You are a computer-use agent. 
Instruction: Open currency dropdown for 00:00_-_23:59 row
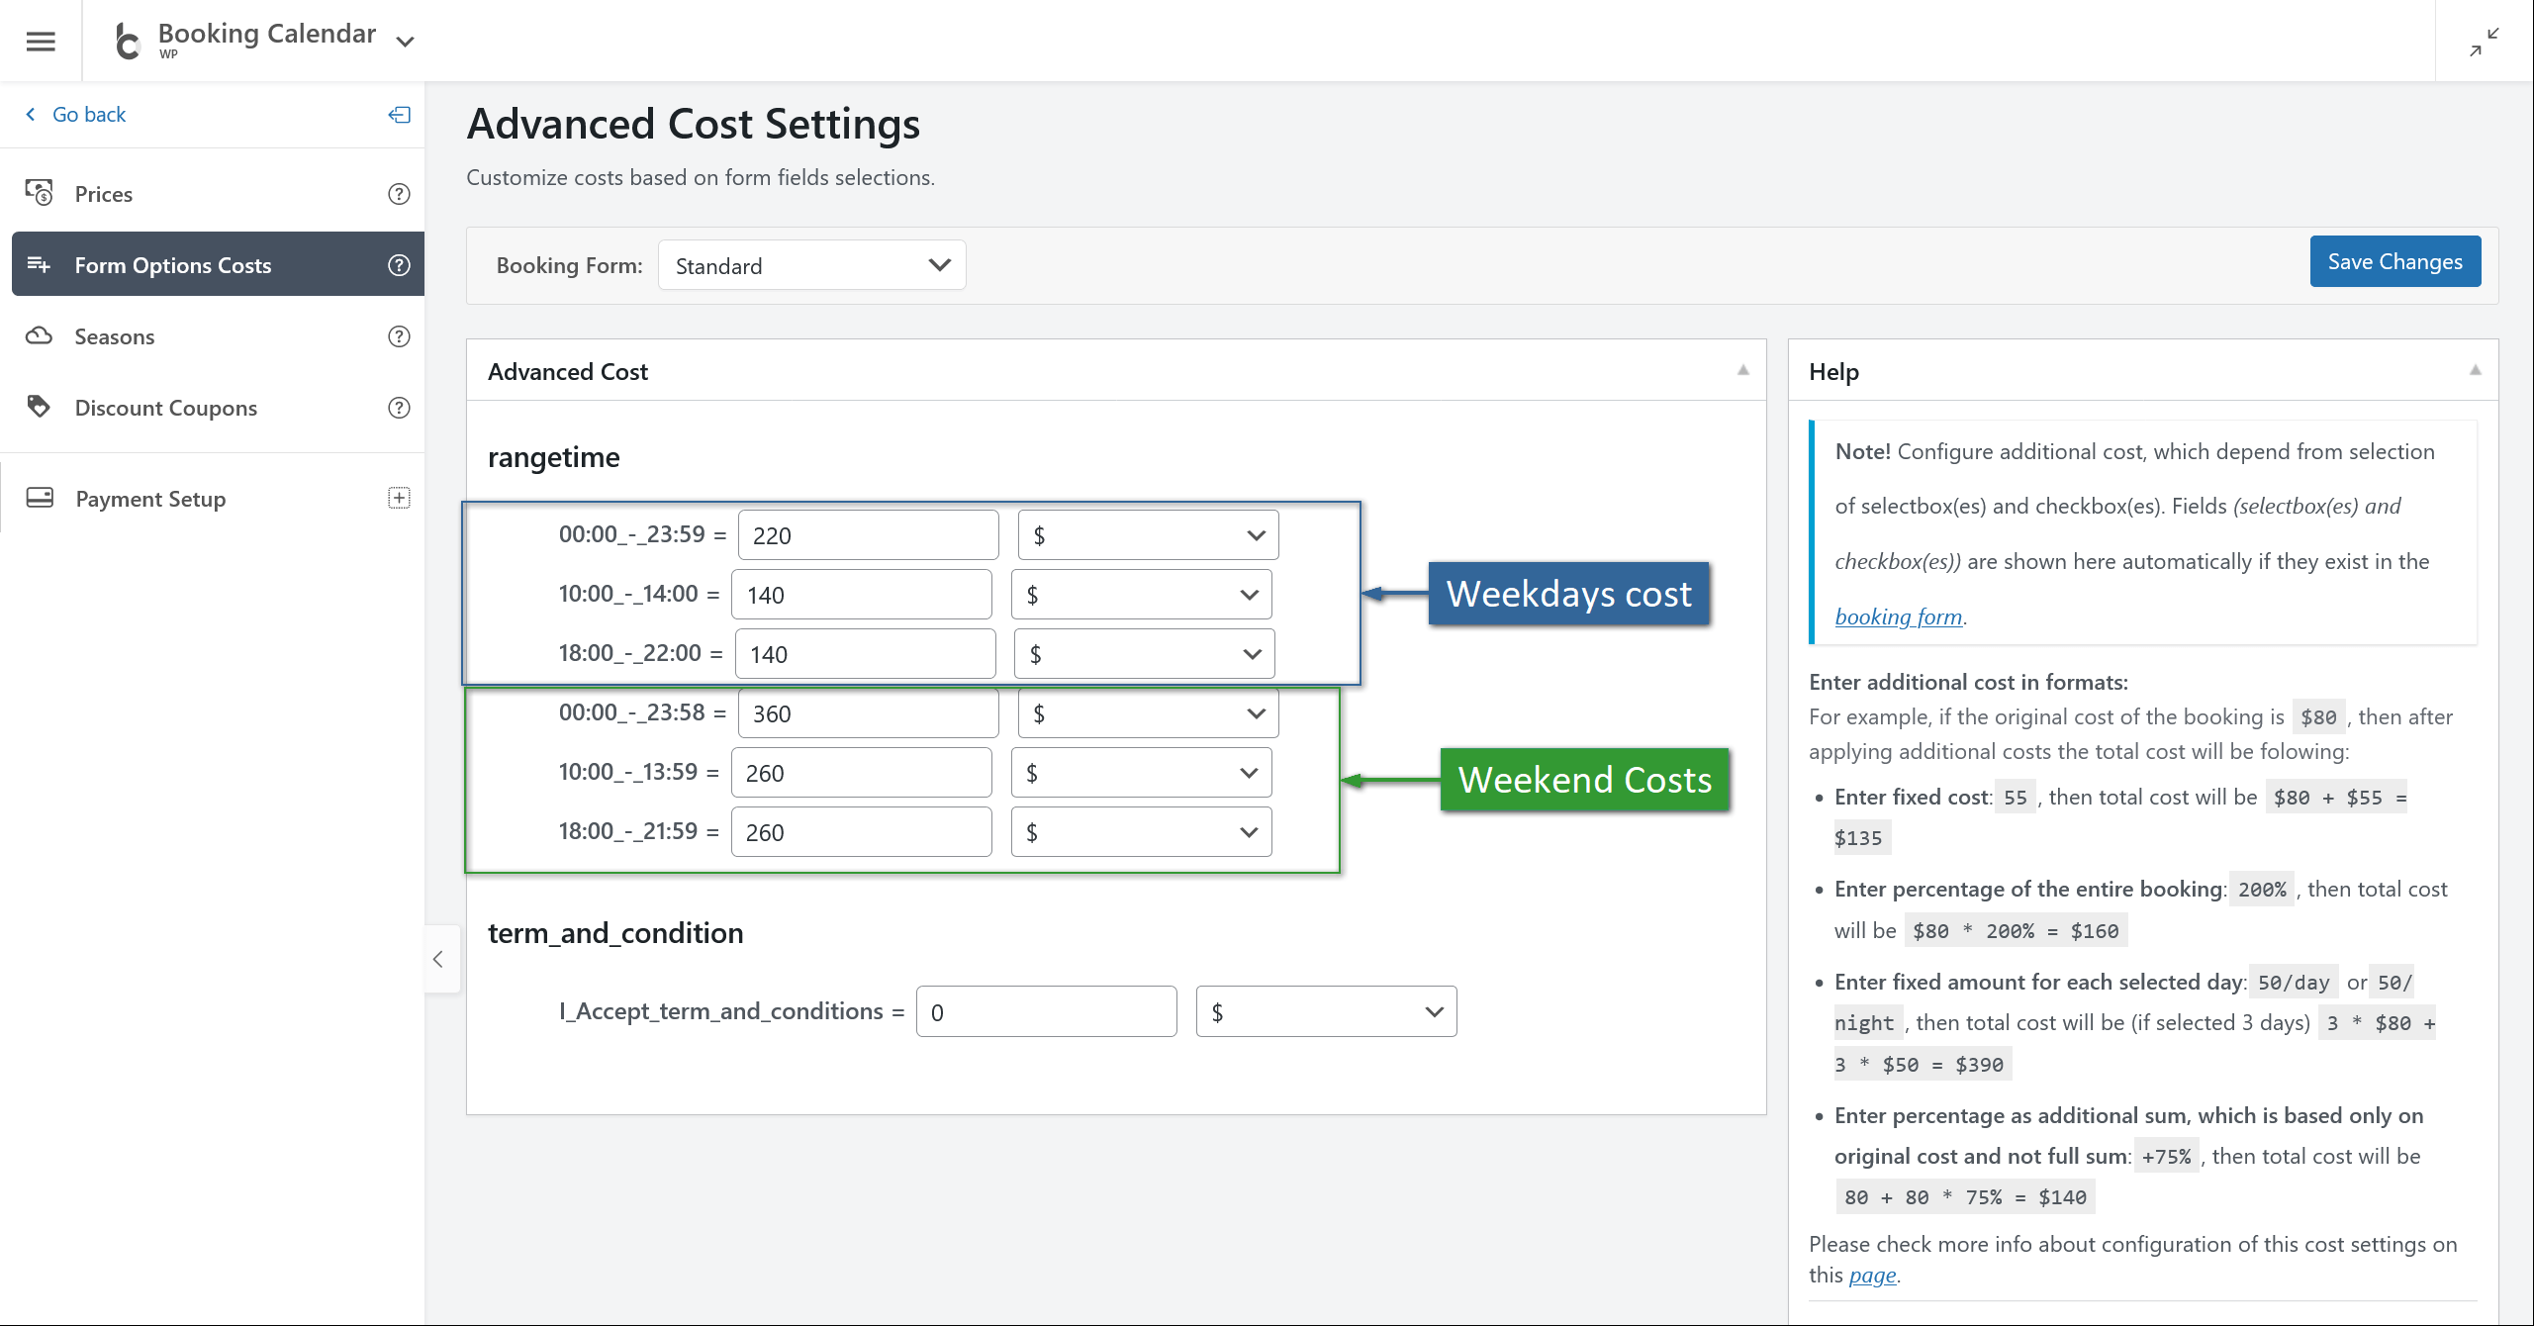[1148, 535]
